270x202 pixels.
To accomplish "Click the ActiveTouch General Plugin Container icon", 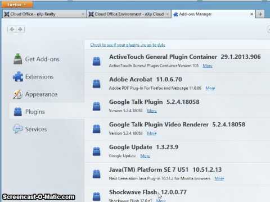I will (97, 61).
